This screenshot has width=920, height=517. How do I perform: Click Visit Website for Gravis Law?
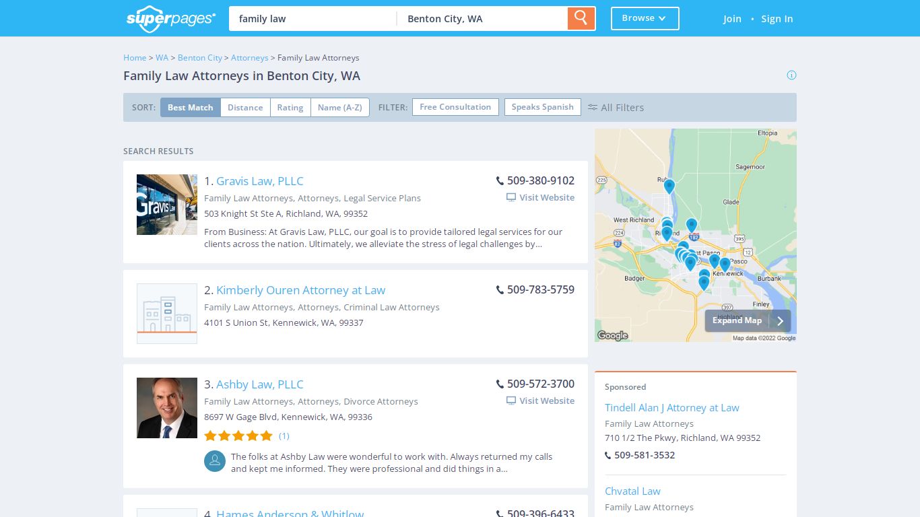tap(541, 197)
